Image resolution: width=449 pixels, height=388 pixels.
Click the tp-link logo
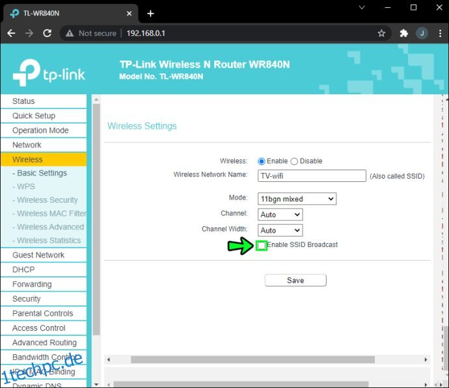pos(49,73)
